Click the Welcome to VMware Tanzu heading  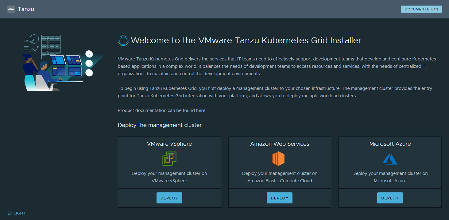[246, 41]
